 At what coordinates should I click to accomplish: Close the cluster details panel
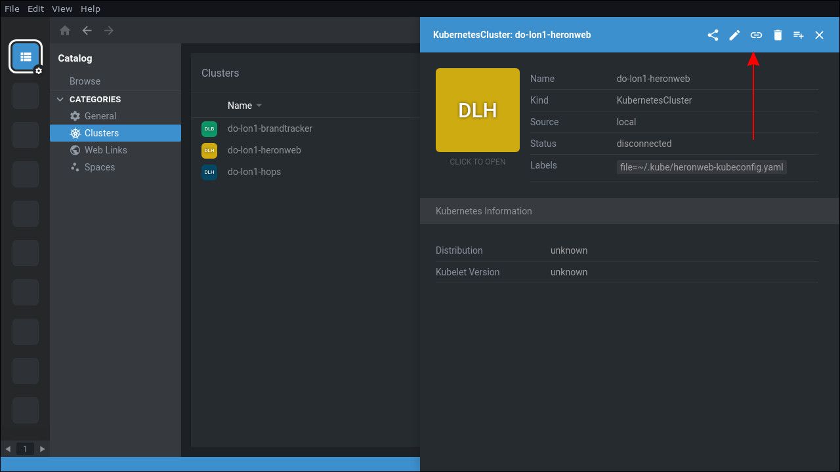819,35
